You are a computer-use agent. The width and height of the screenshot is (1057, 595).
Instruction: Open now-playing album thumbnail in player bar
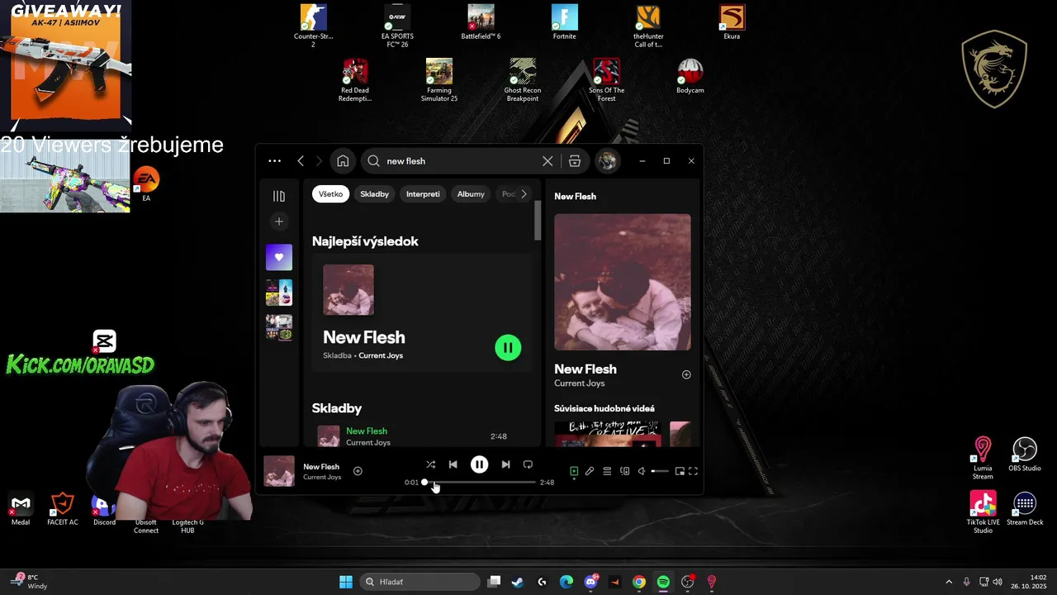click(x=279, y=471)
